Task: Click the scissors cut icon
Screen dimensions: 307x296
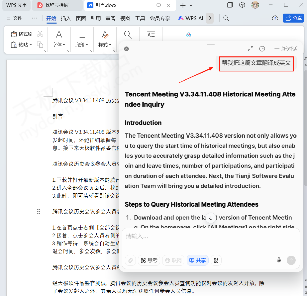Action: pos(40,34)
